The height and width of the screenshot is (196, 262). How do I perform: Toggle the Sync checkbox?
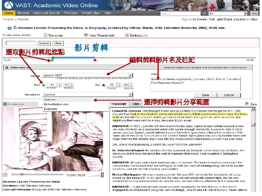tap(247, 104)
